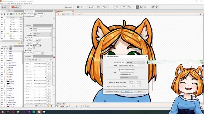Image resolution: width=204 pixels, height=114 pixels.
Task: Click first Bezier divisions number field
Action: point(131,82)
